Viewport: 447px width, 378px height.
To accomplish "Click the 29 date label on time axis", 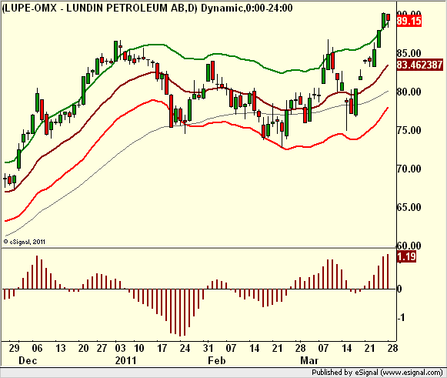I will click(15, 348).
